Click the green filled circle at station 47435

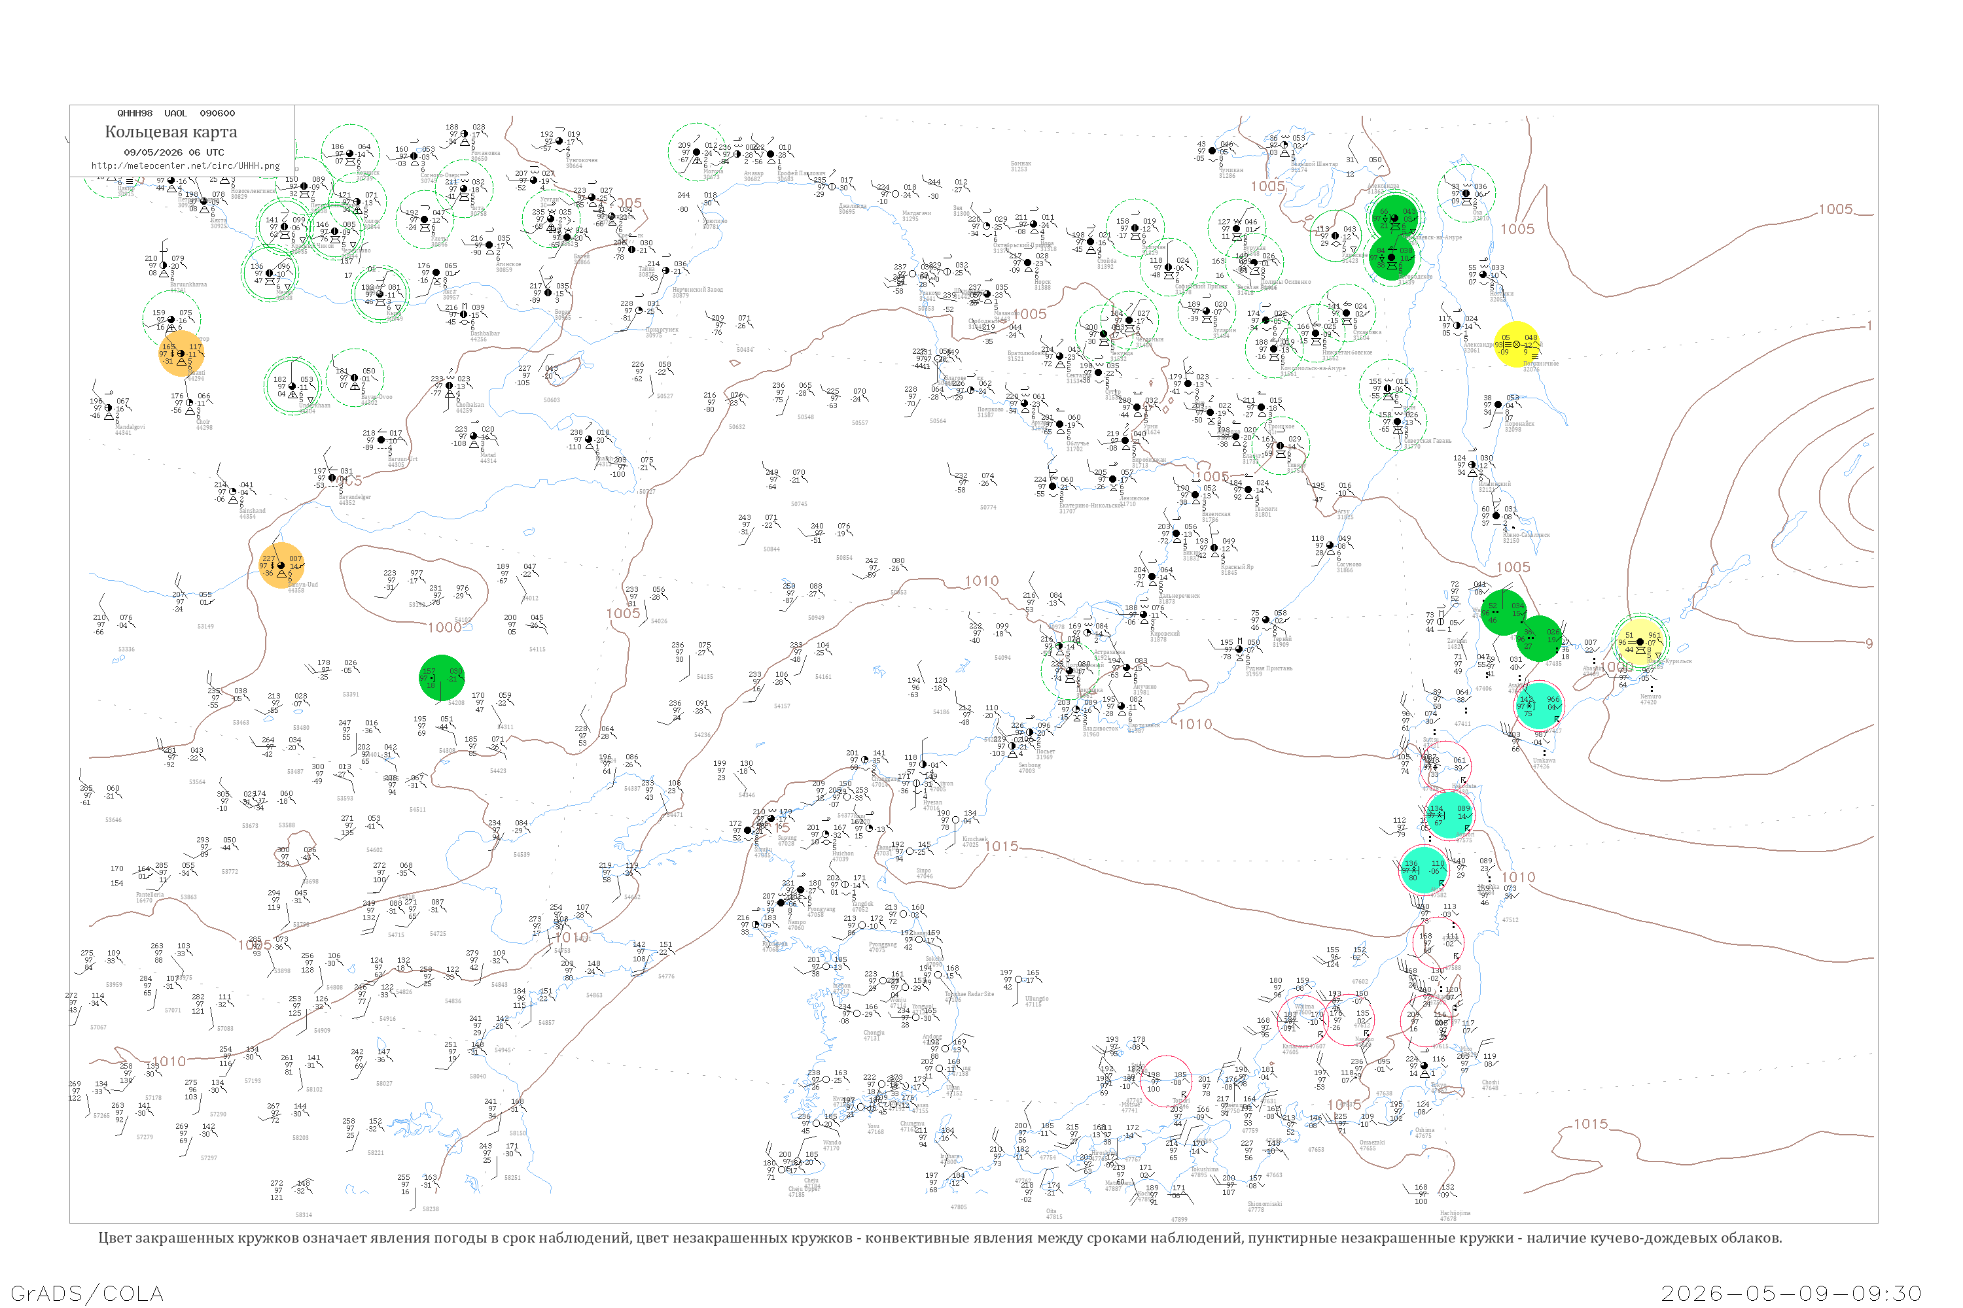(x=1540, y=639)
